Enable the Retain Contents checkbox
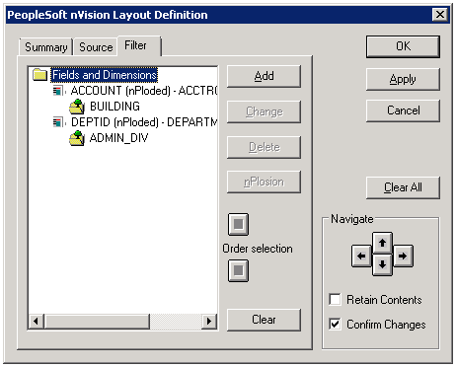This screenshot has height=367, width=456. [335, 300]
